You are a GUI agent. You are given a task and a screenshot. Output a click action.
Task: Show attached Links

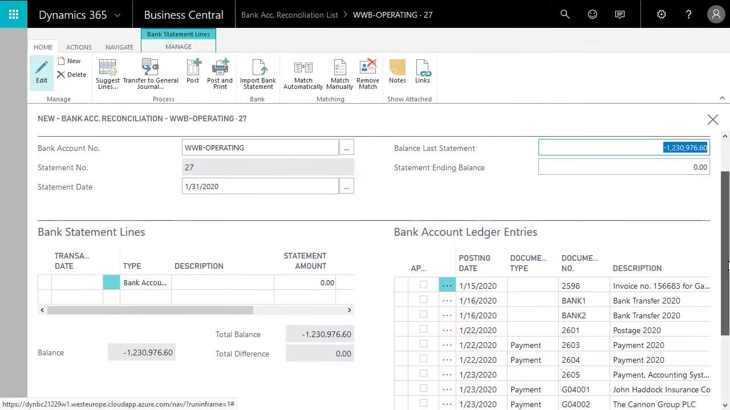(423, 72)
